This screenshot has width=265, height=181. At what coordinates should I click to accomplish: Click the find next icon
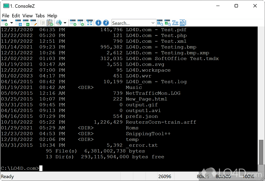tap(168, 23)
